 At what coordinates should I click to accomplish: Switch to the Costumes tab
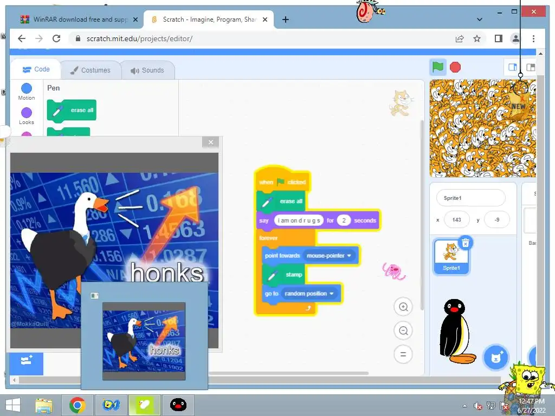tap(91, 70)
